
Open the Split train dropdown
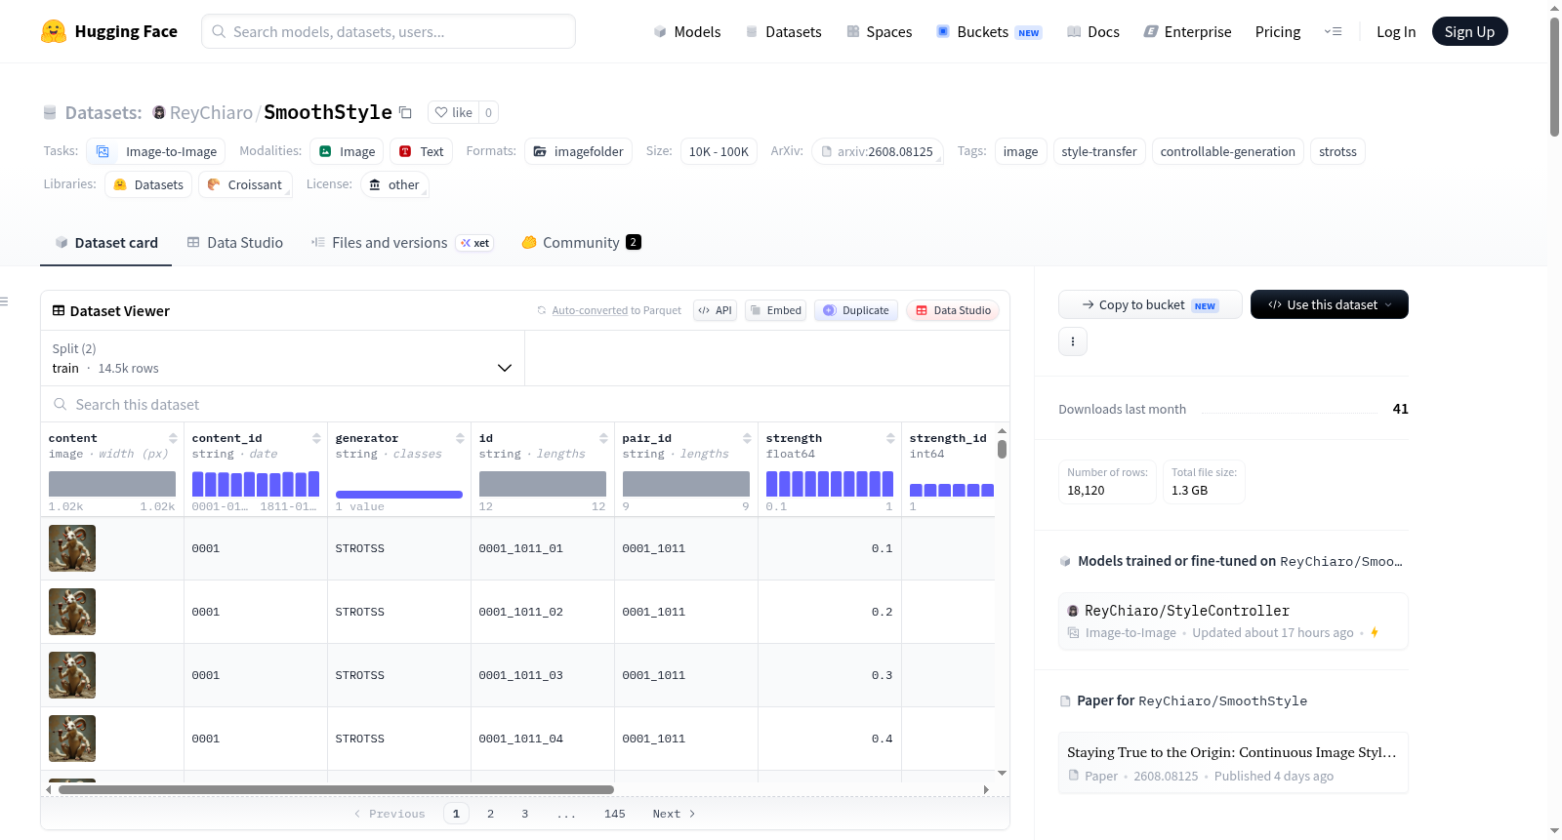282,358
